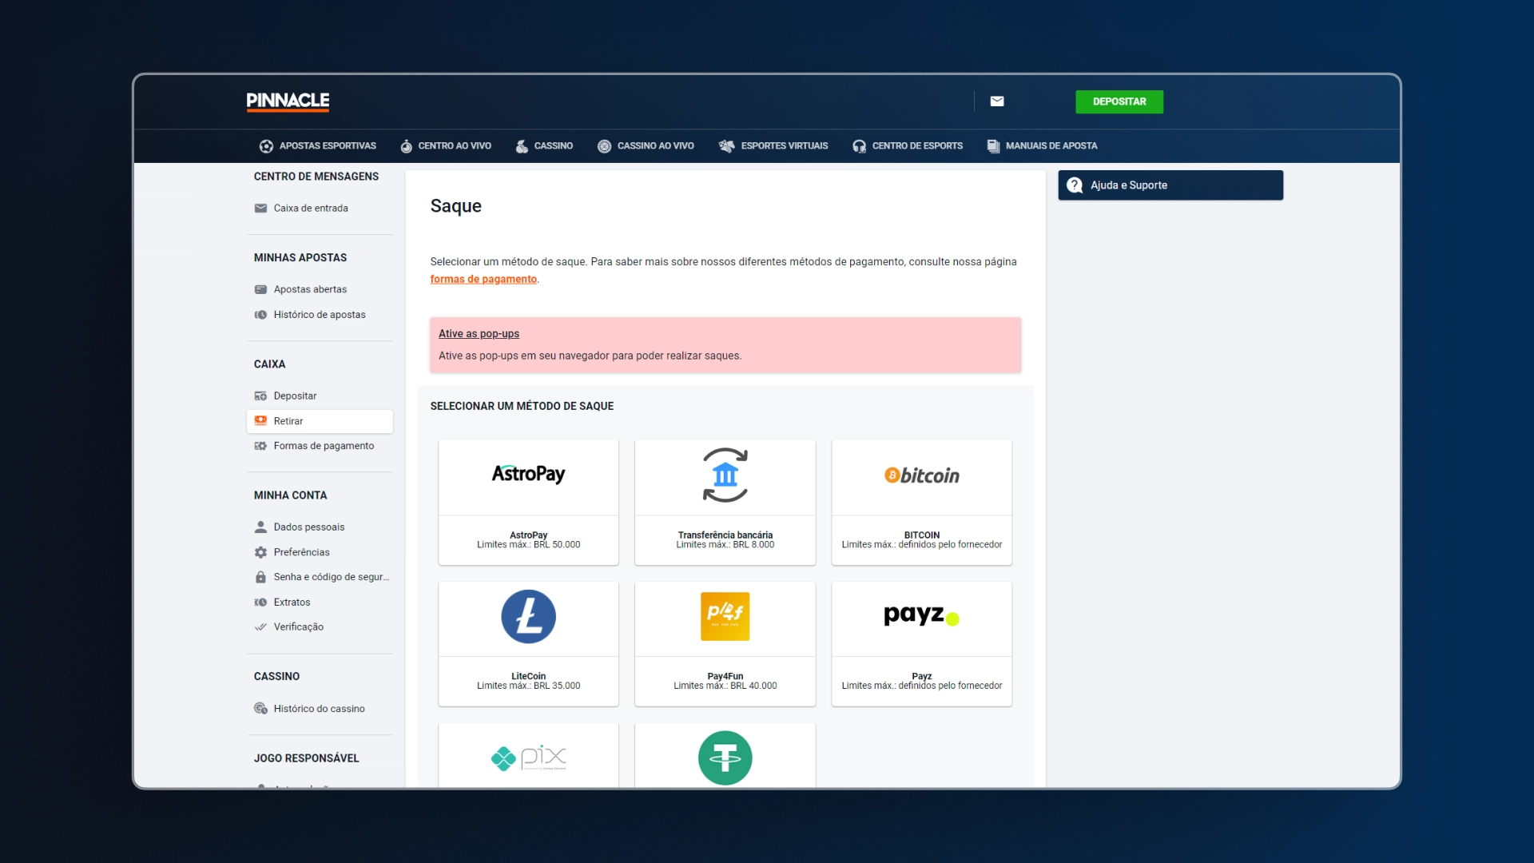This screenshot has width=1534, height=863.
Task: Open Apostas Esportivas menu item
Action: (x=317, y=146)
